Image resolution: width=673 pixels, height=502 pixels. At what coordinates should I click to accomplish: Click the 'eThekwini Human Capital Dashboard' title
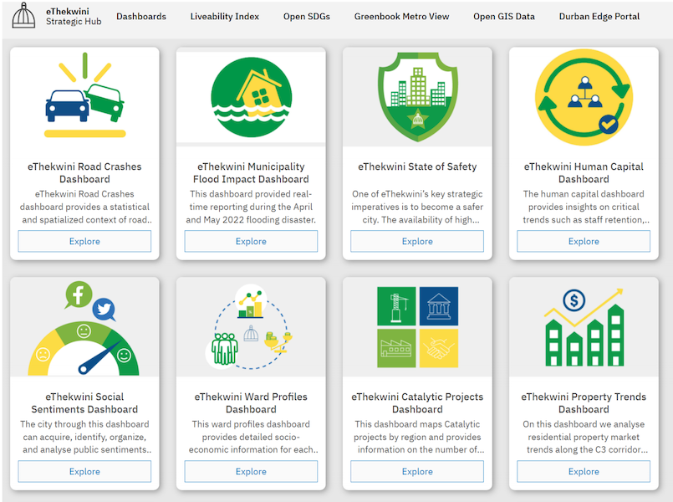(x=584, y=172)
